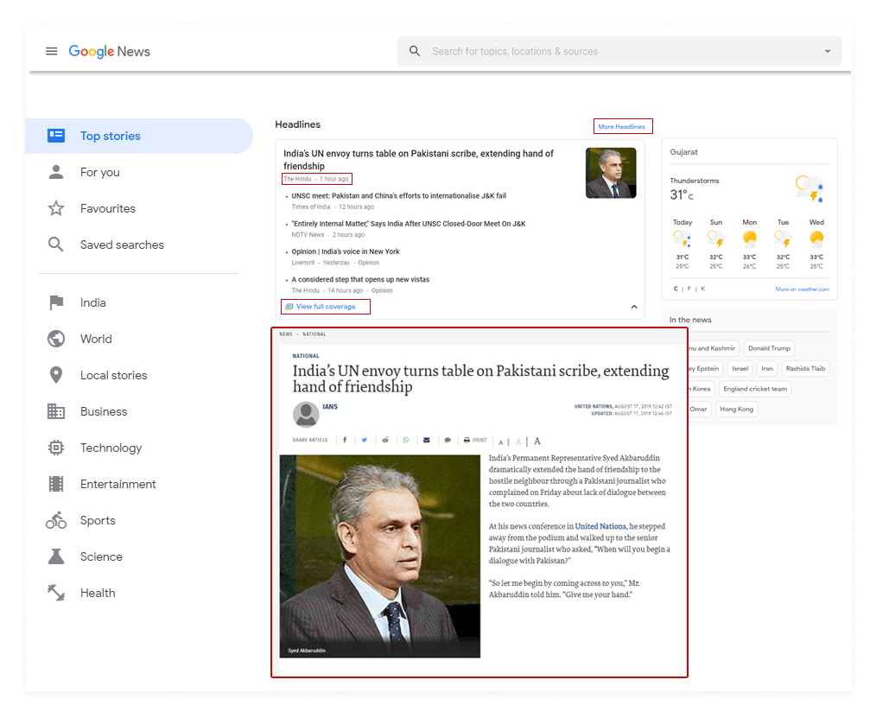Open the hamburger main menu
This screenshot has height=718, width=870.
tap(51, 51)
